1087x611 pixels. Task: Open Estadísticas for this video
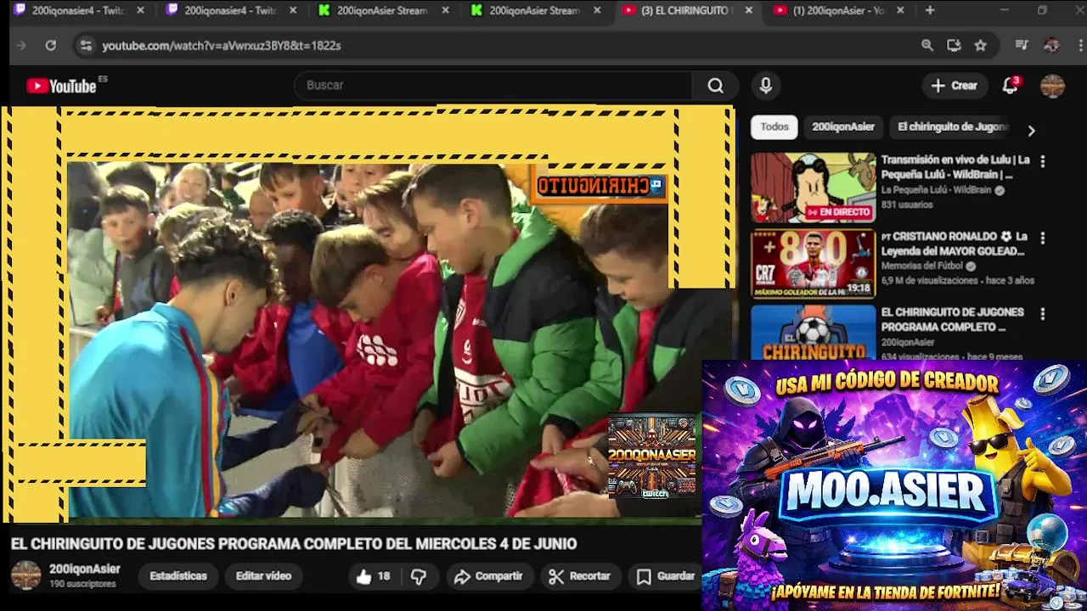(x=178, y=576)
